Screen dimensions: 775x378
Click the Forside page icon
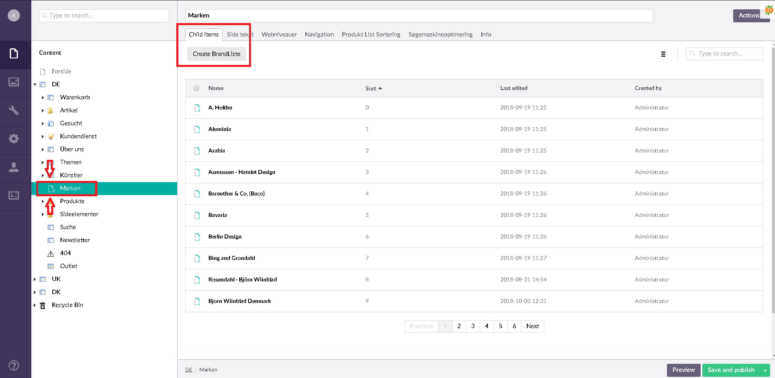point(43,72)
